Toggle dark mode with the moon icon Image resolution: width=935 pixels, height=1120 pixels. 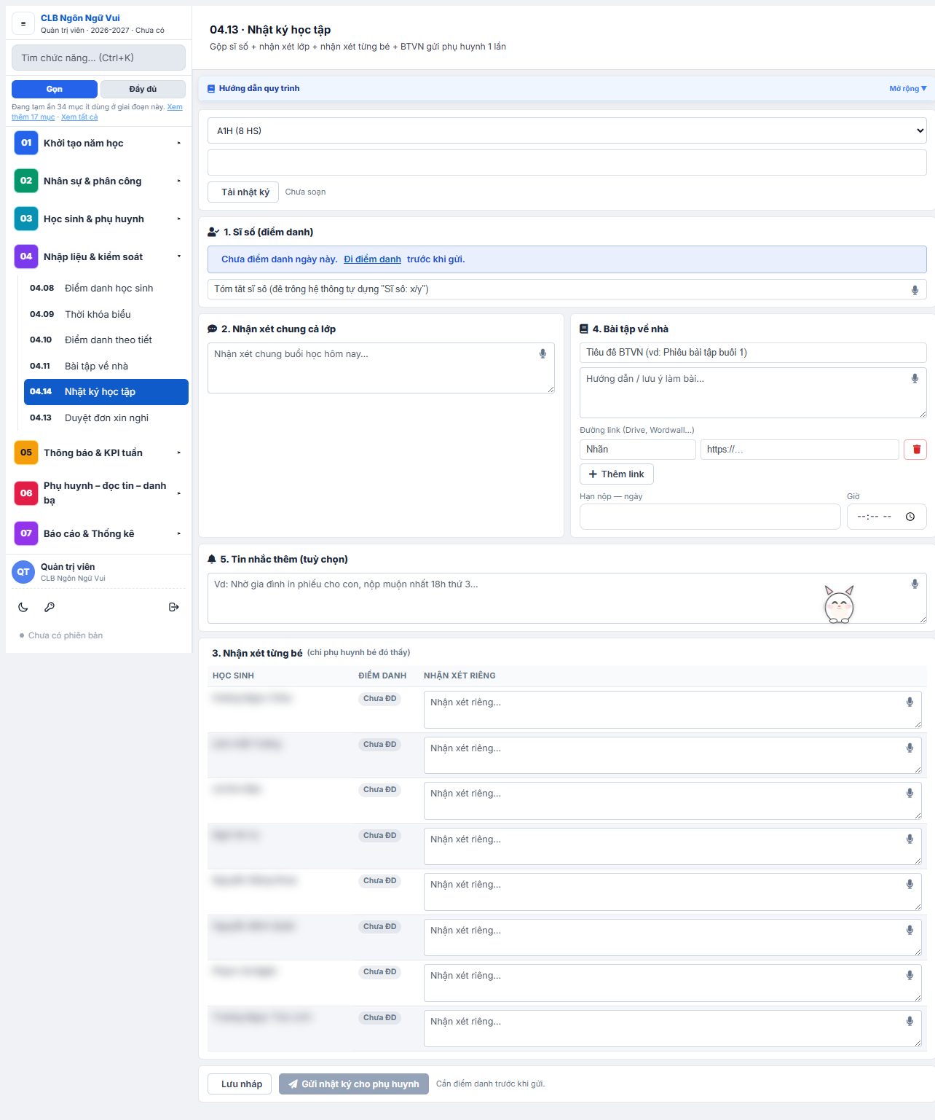(23, 607)
